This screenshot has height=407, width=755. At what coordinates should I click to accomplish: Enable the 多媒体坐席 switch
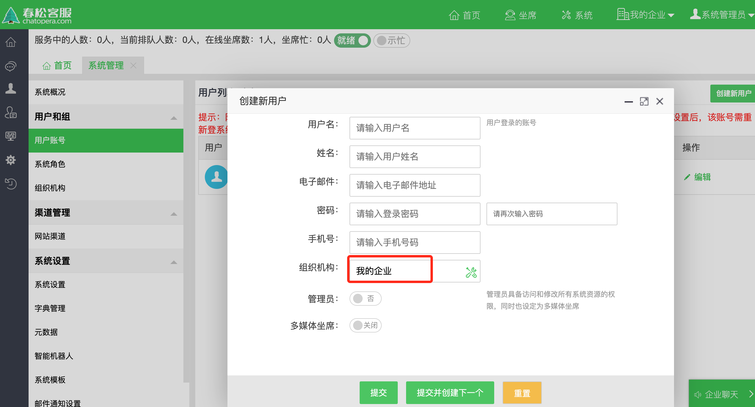click(x=365, y=325)
